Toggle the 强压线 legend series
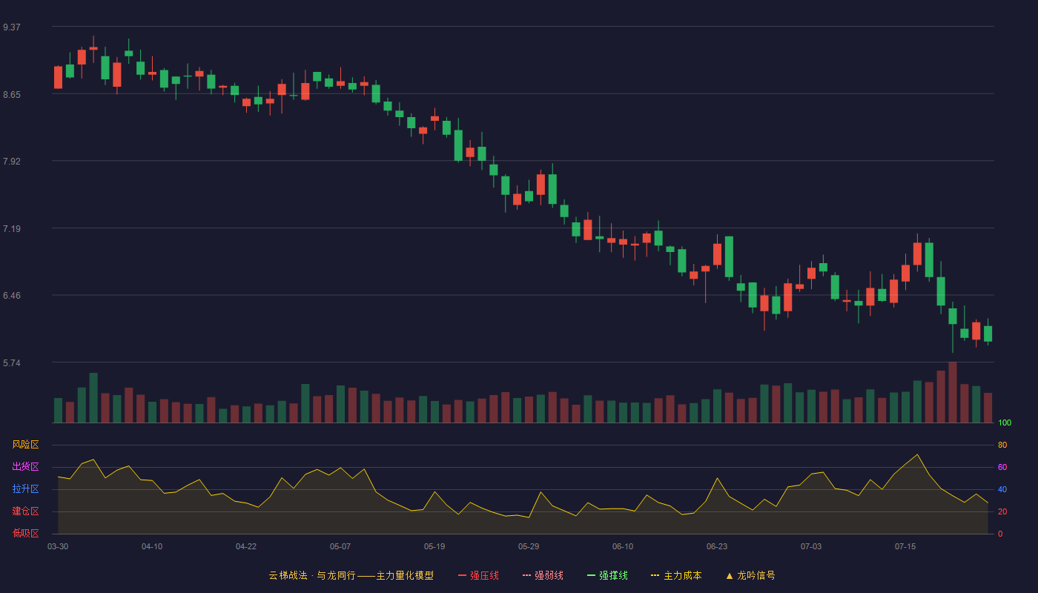The width and height of the screenshot is (1038, 593). point(478,575)
